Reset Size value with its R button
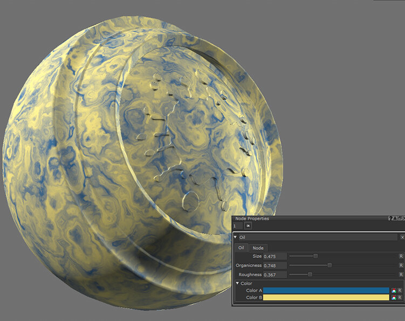Screen dimensions: 405x321 (401, 256)
